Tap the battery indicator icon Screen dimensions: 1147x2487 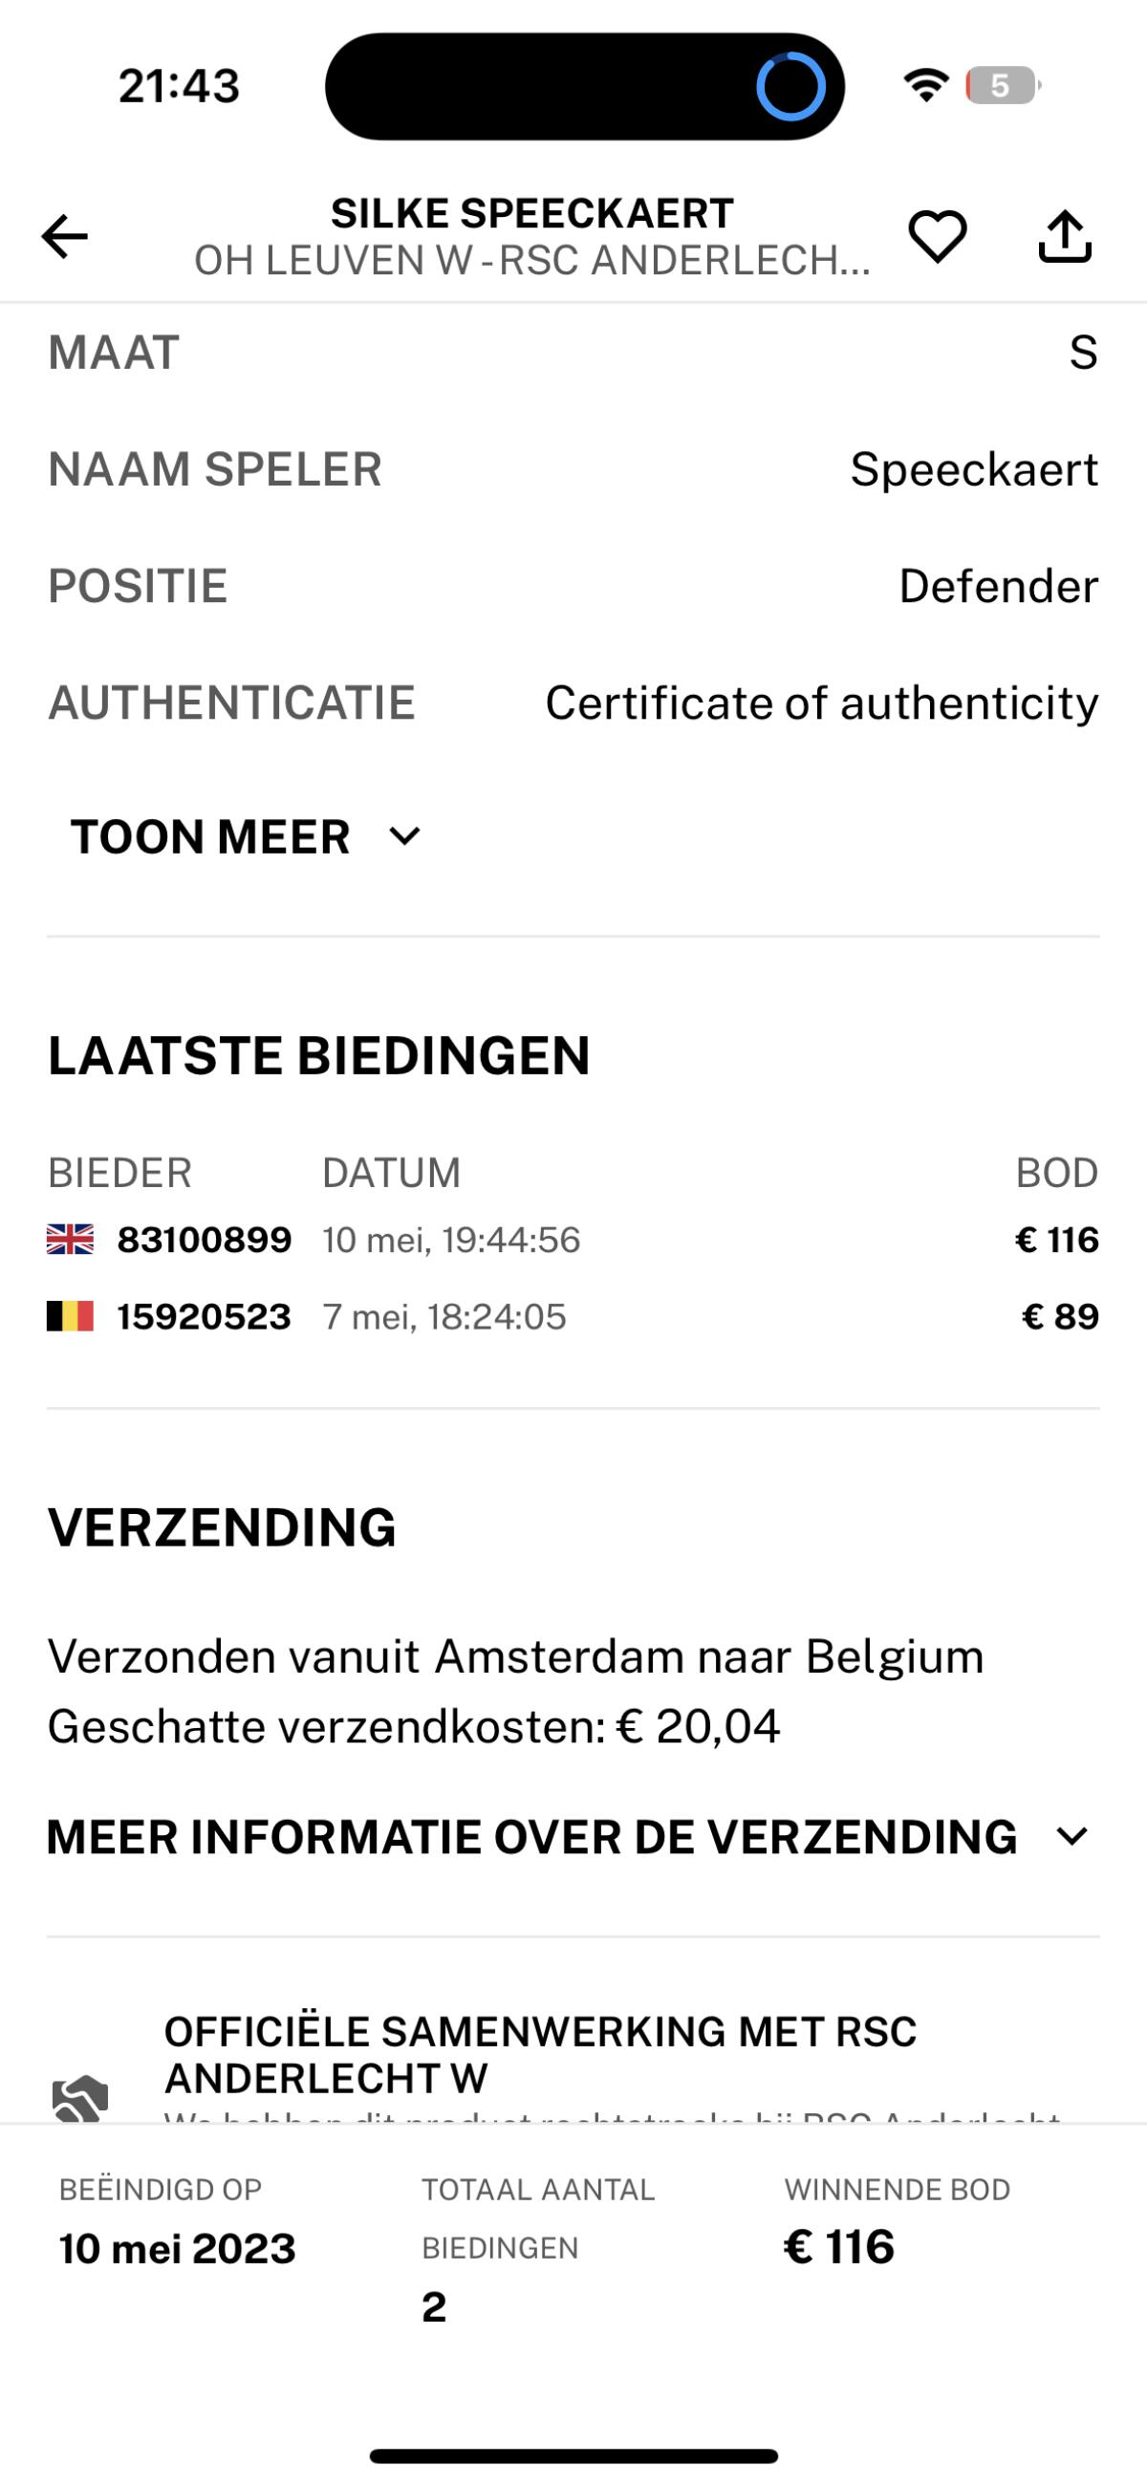pos(1001,86)
